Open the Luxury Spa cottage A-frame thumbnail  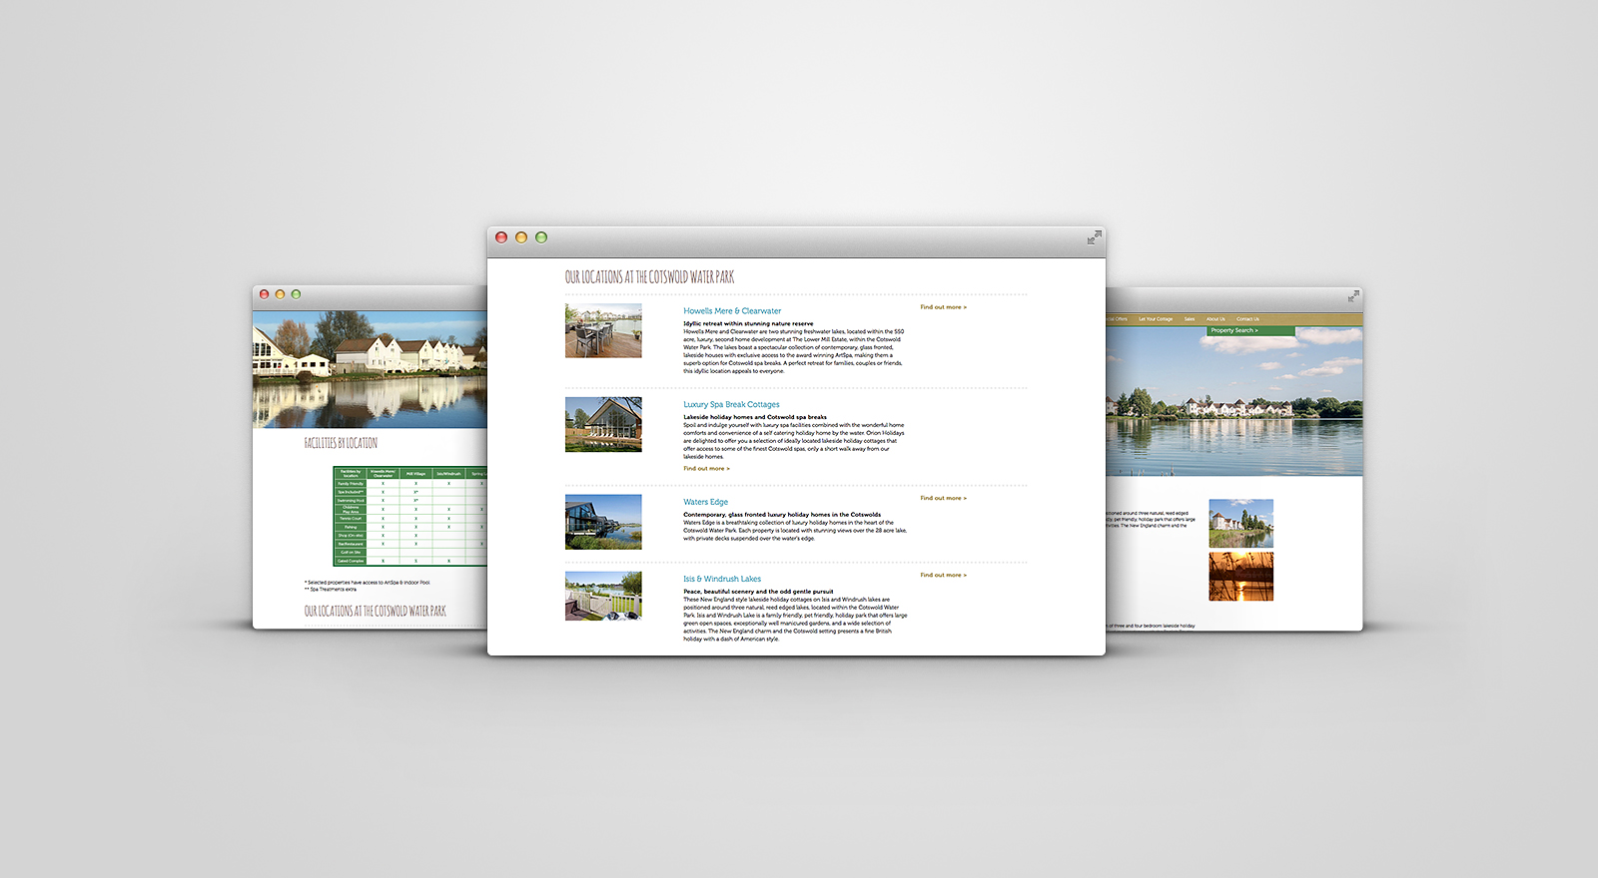[603, 424]
